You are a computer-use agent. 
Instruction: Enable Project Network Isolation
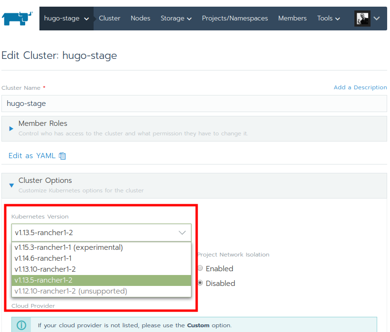tap(200, 268)
